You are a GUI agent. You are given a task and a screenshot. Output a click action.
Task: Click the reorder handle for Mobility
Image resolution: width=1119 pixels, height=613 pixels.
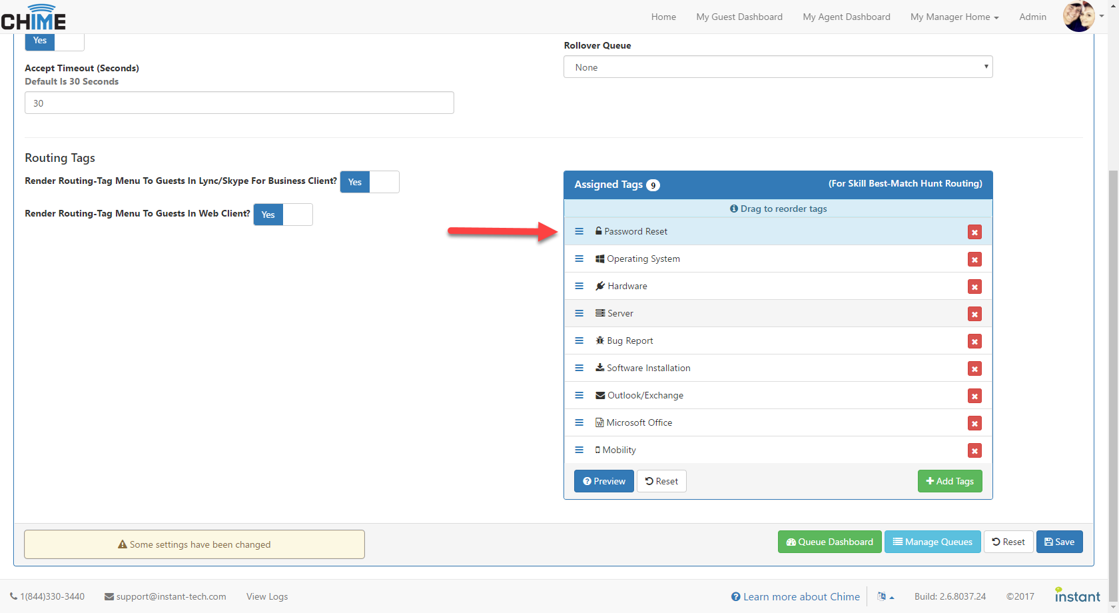pyautogui.click(x=579, y=450)
